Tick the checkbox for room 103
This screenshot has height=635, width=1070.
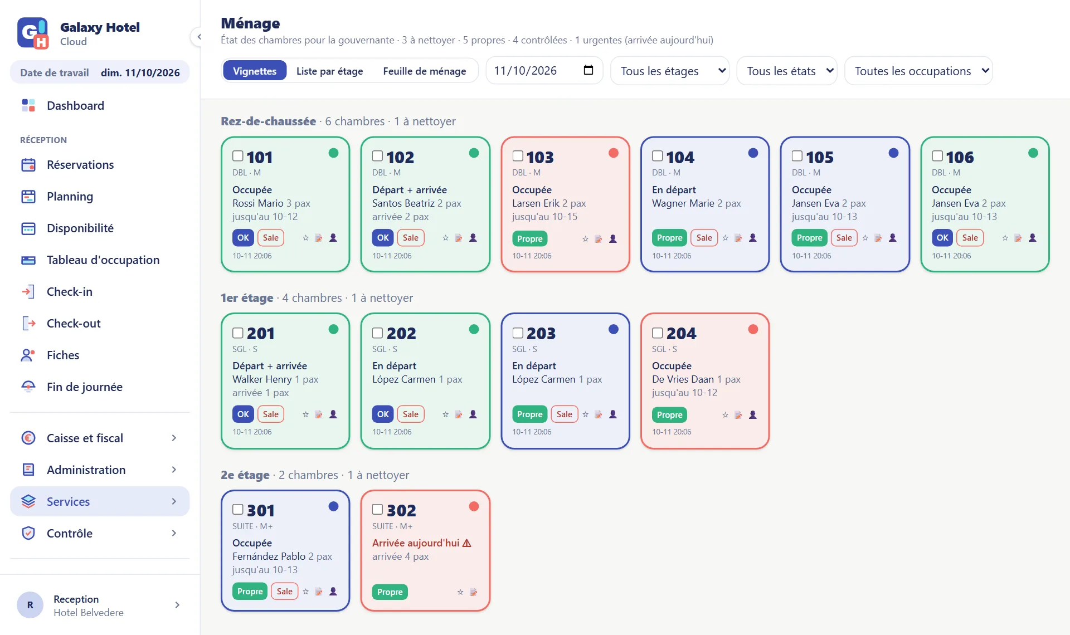tap(518, 156)
